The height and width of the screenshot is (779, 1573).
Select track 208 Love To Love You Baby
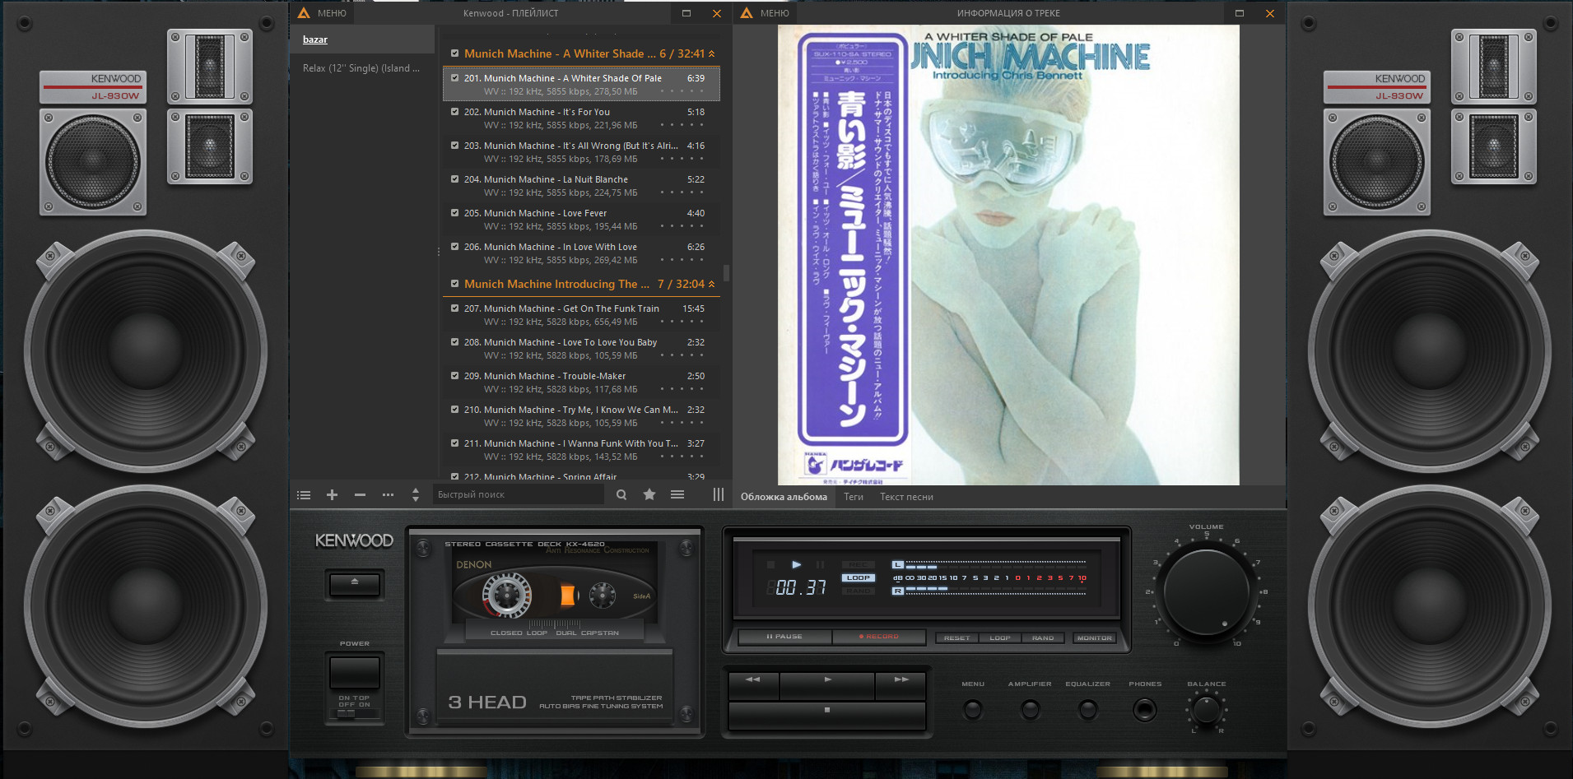click(x=581, y=348)
